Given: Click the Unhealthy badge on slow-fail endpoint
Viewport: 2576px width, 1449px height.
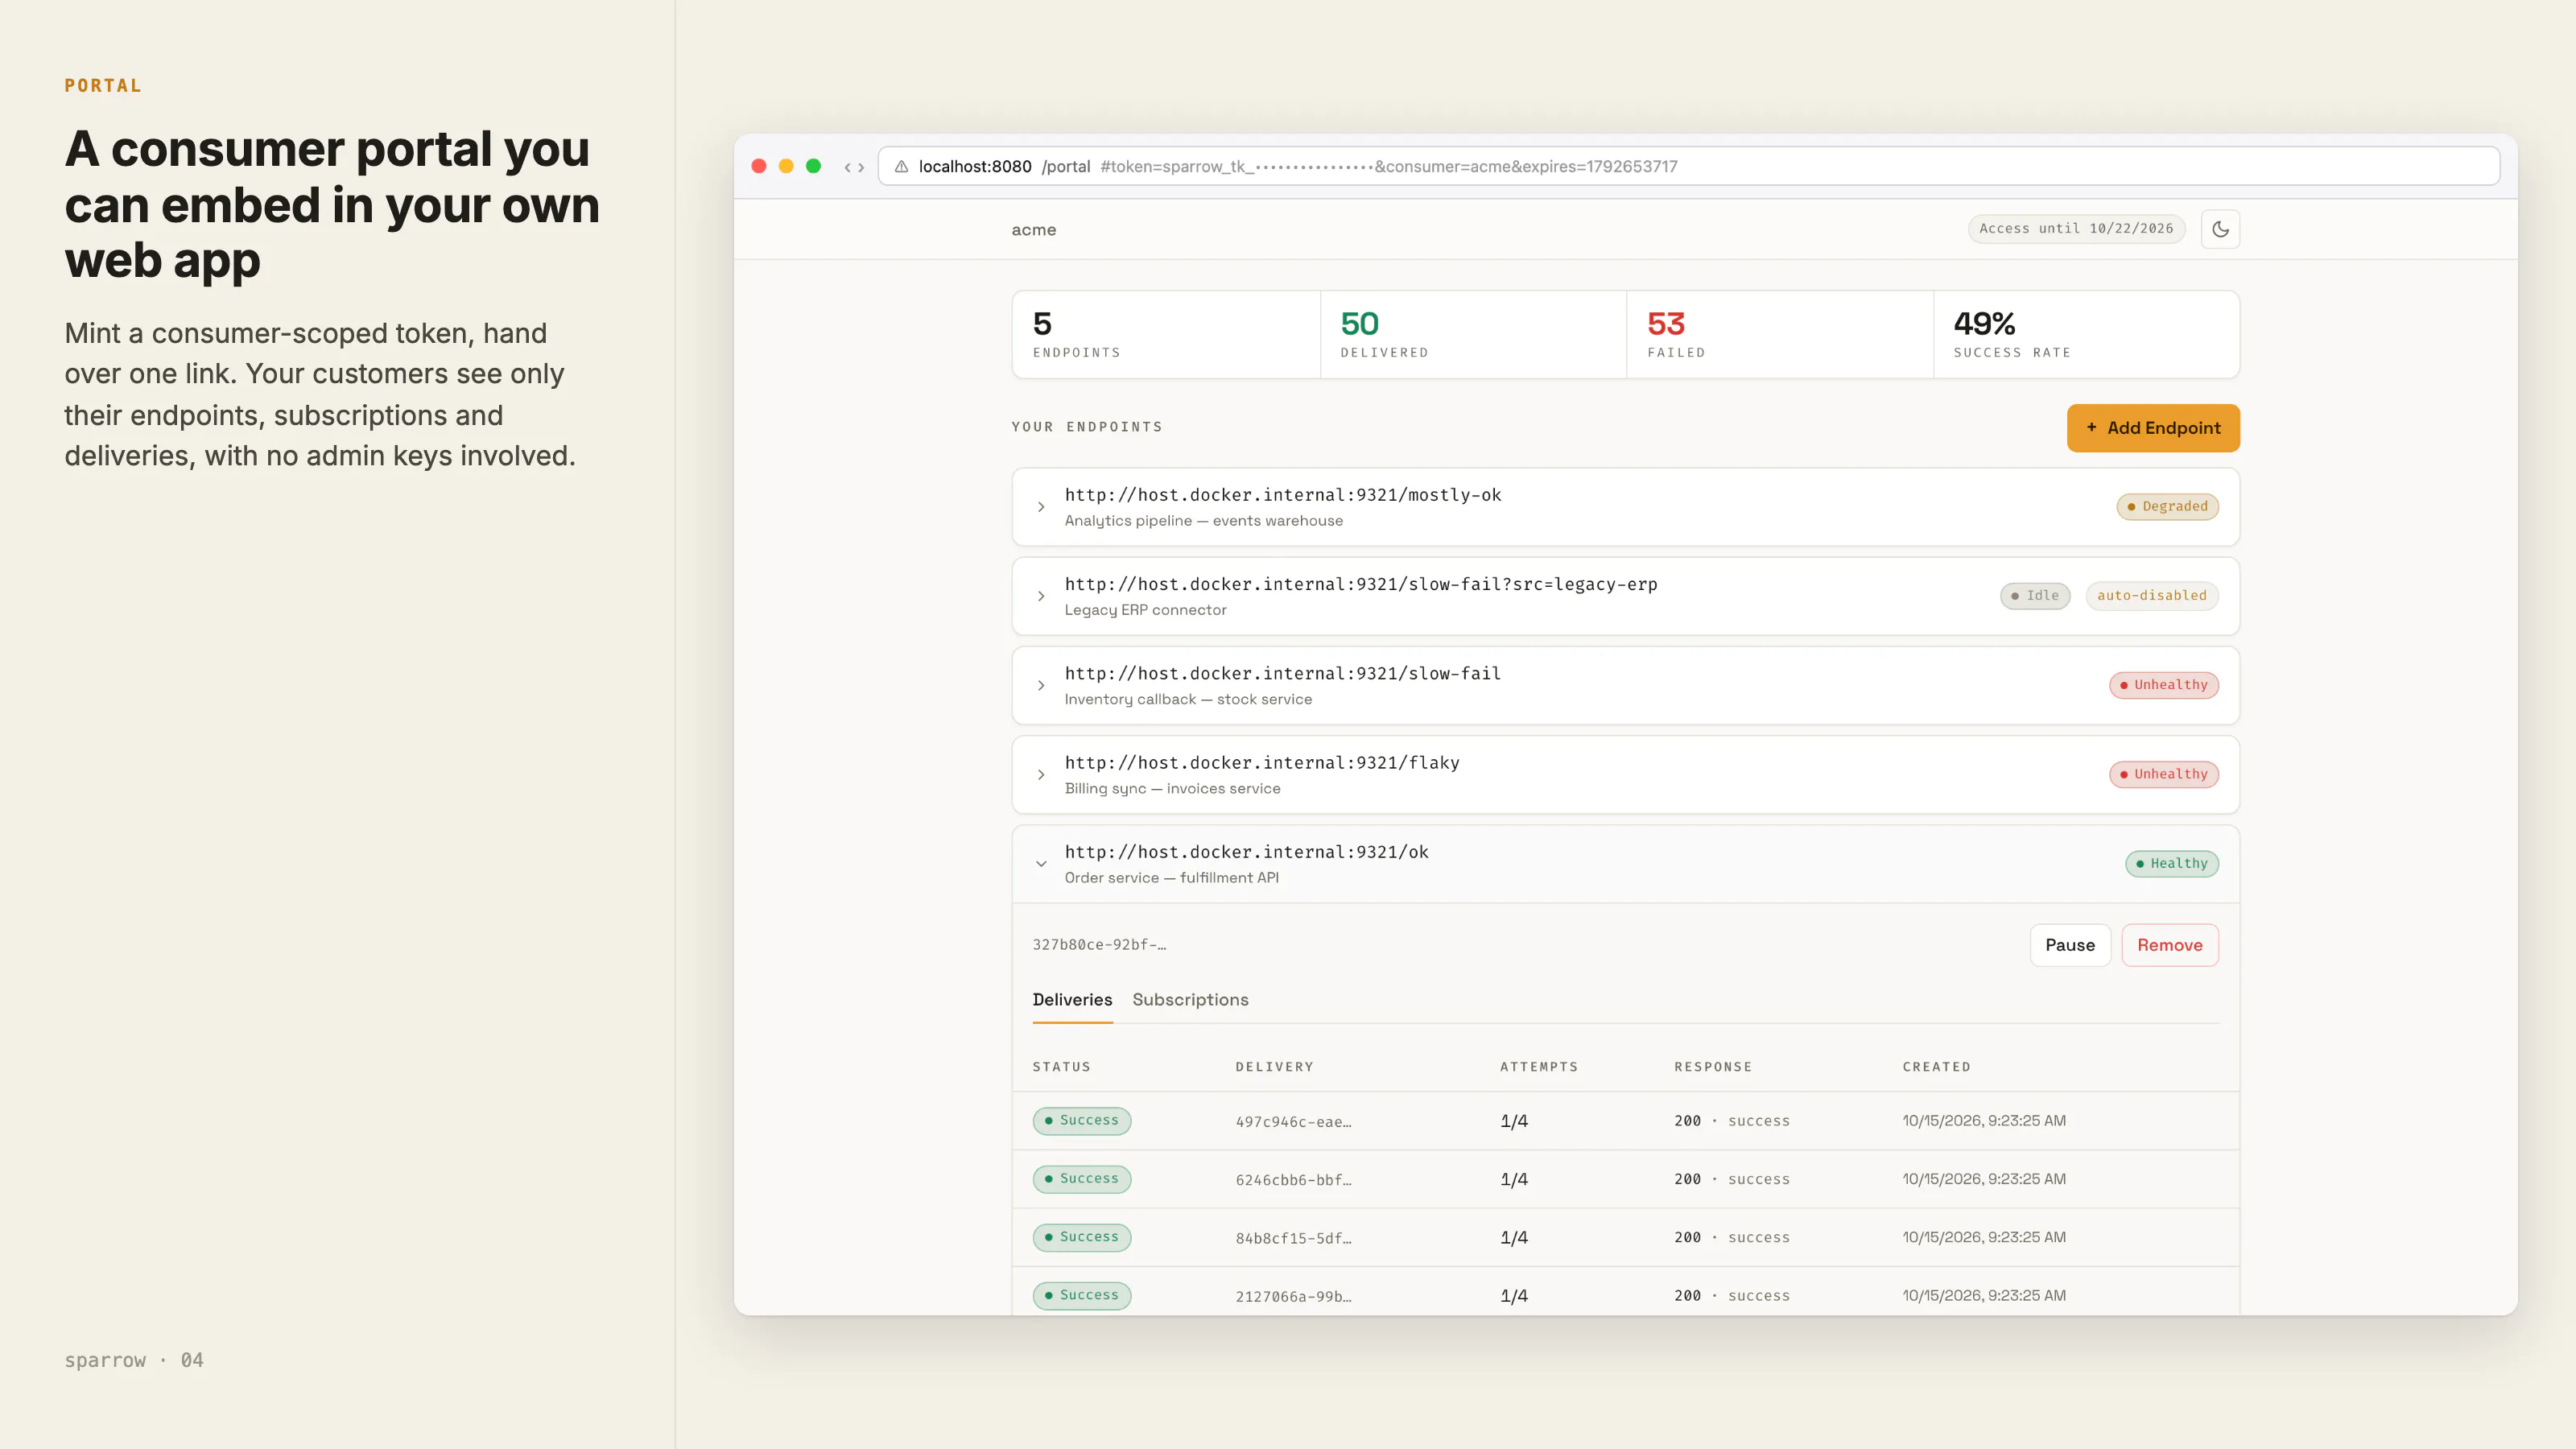Looking at the screenshot, I should click(x=2164, y=685).
